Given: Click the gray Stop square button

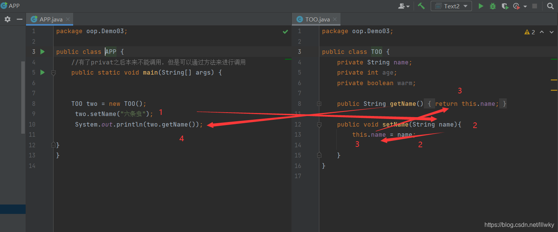Looking at the screenshot, I should click(535, 6).
